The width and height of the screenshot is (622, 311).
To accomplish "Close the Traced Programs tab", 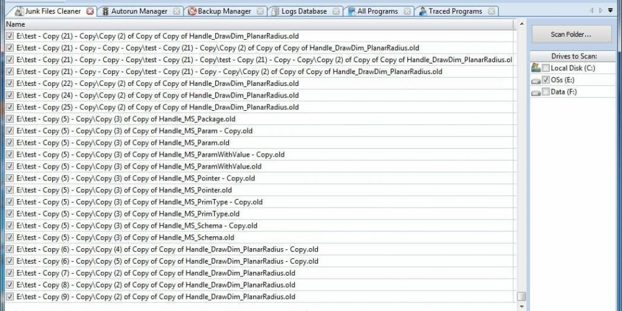I will pyautogui.click(x=491, y=11).
